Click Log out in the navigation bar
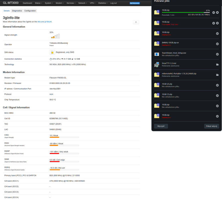222x200 pixels. (113, 3)
